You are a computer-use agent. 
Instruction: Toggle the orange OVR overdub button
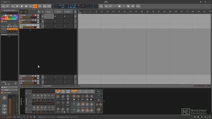pyautogui.click(x=35, y=6)
